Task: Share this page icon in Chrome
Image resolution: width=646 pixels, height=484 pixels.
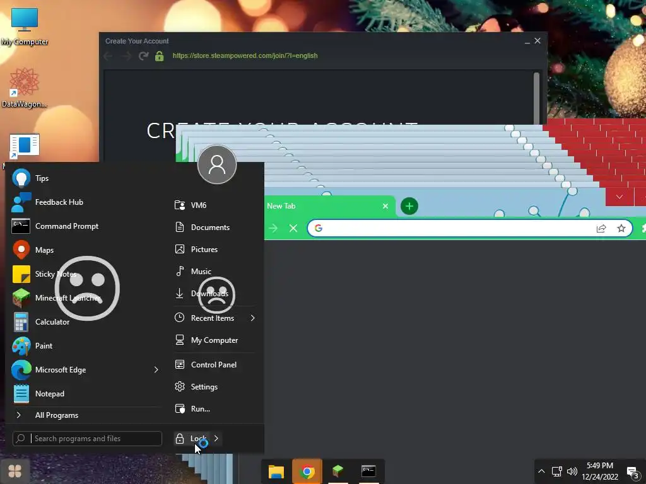Action: (x=601, y=228)
